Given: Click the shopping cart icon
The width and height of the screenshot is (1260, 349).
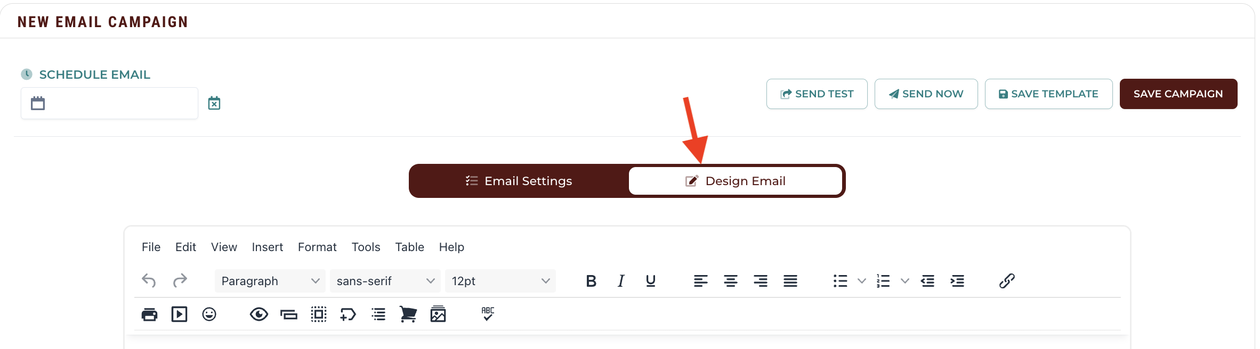Looking at the screenshot, I should pyautogui.click(x=408, y=314).
